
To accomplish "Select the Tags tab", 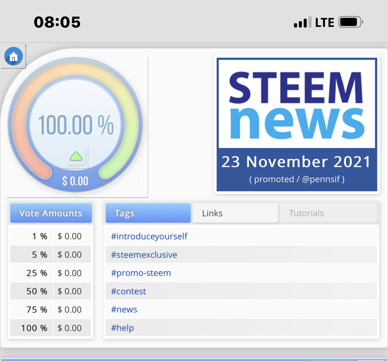I will point(148,213).
